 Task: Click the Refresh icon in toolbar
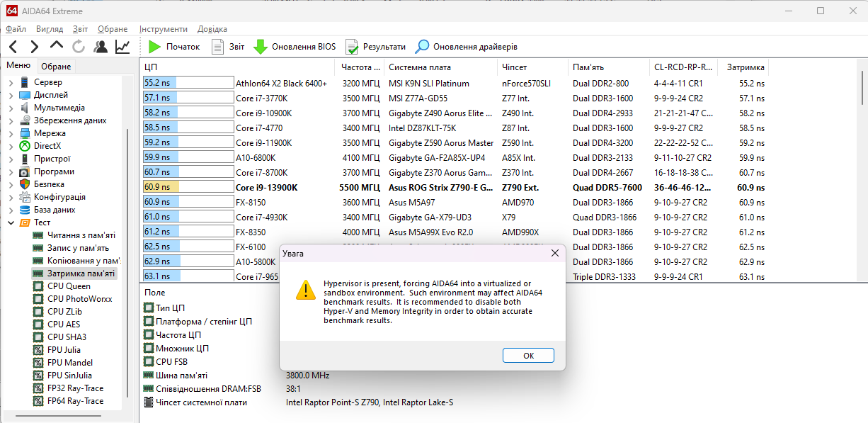[x=79, y=47]
